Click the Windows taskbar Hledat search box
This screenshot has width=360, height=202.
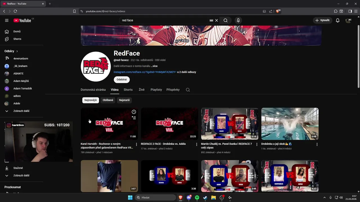tap(155, 198)
